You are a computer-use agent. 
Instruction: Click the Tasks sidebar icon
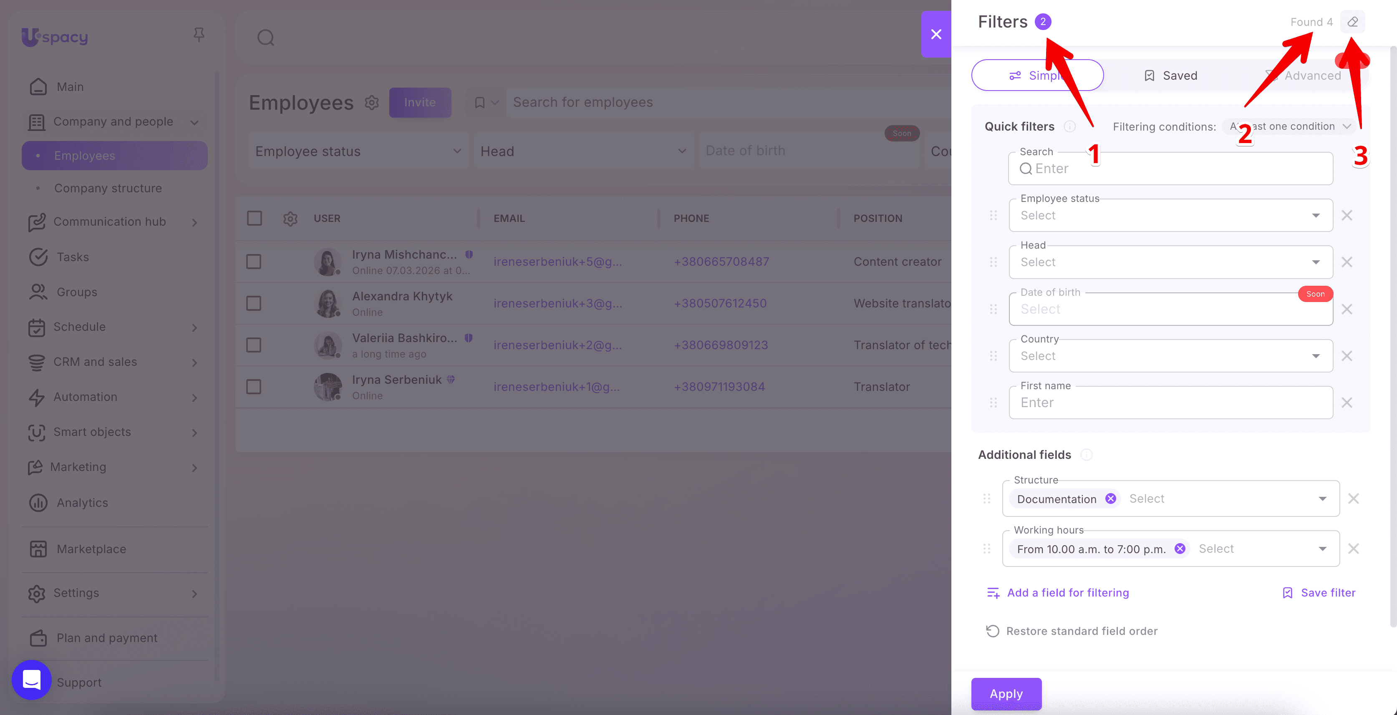(x=38, y=257)
